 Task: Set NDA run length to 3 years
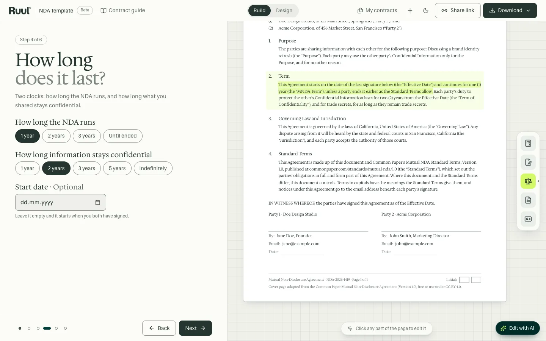(87, 136)
